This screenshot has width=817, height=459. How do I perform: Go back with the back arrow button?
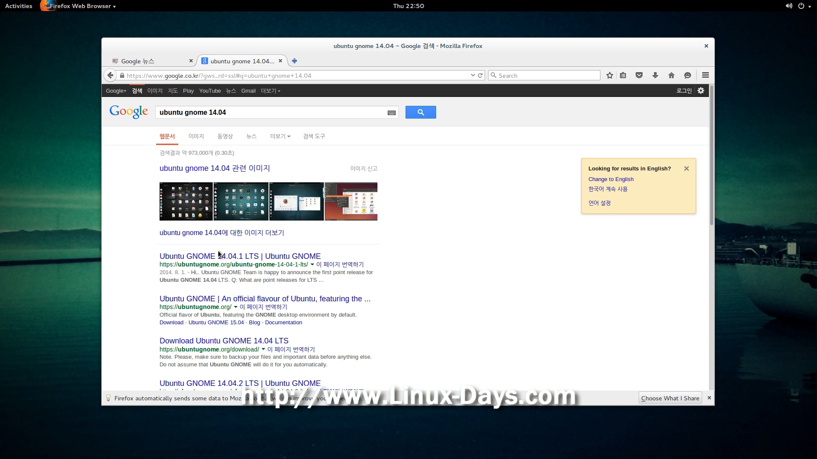110,75
